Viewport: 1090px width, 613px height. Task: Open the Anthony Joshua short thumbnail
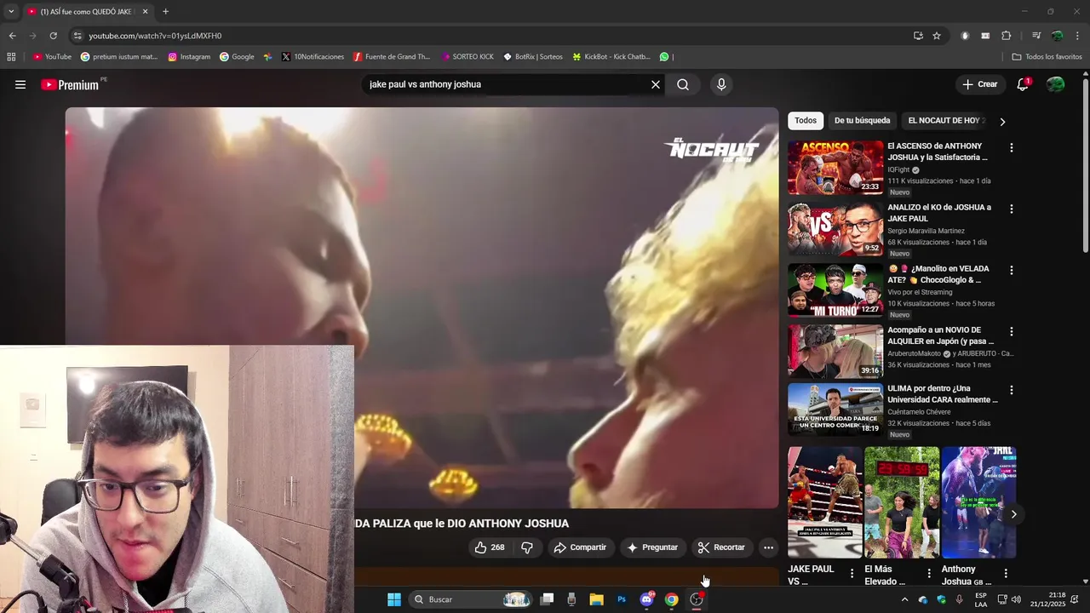[x=978, y=502]
